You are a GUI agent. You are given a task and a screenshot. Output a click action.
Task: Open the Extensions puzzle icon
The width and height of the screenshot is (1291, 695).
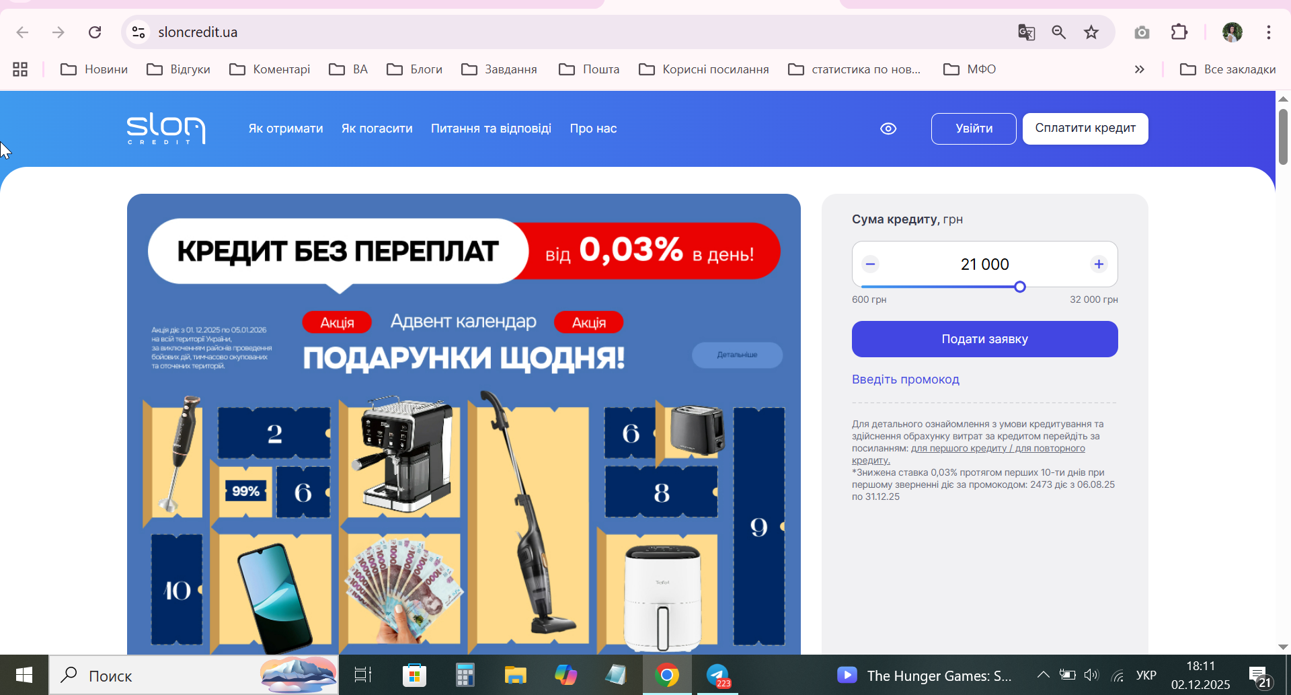pyautogui.click(x=1179, y=32)
